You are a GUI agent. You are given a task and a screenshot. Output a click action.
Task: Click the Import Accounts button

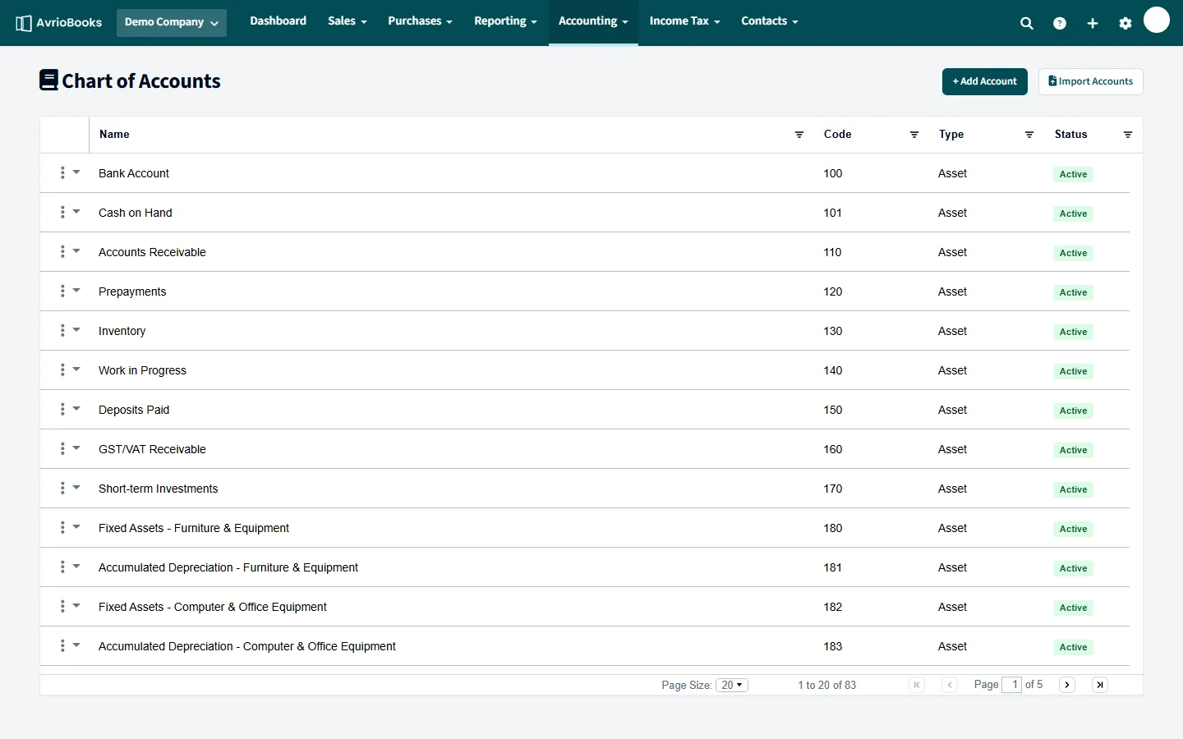1091,81
